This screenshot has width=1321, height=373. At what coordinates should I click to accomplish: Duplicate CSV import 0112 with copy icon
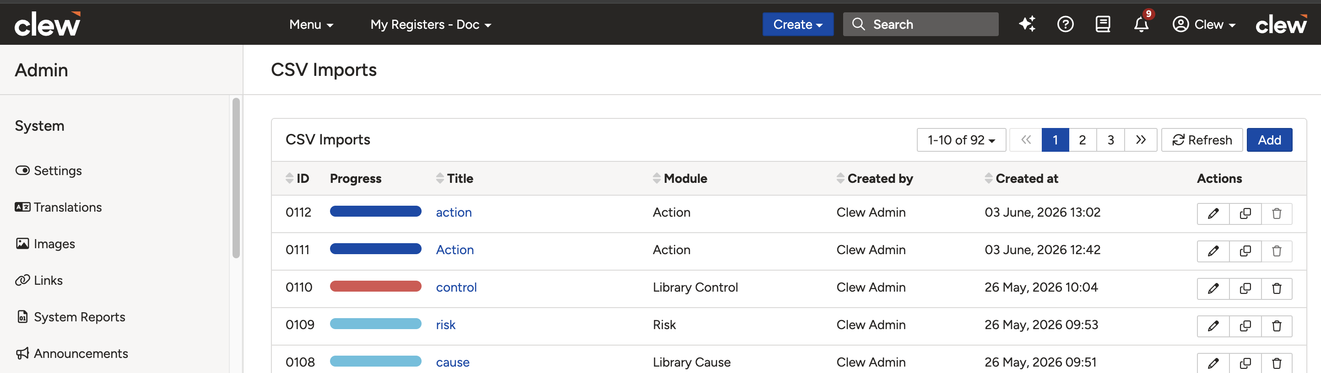(1245, 213)
